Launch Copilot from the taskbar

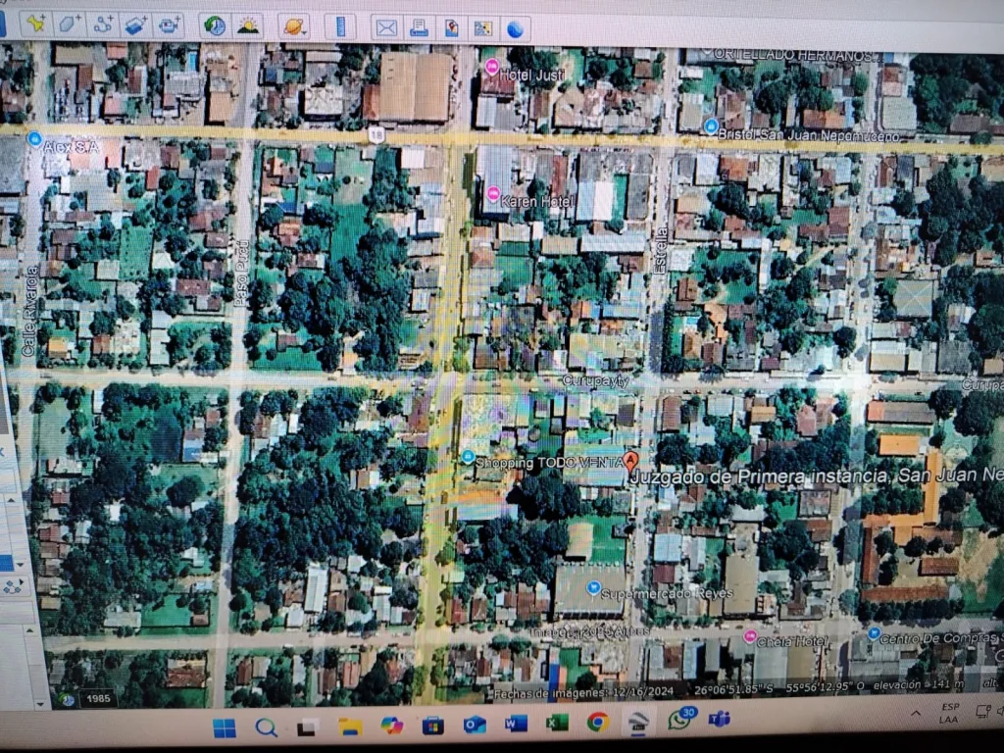pos(391,727)
